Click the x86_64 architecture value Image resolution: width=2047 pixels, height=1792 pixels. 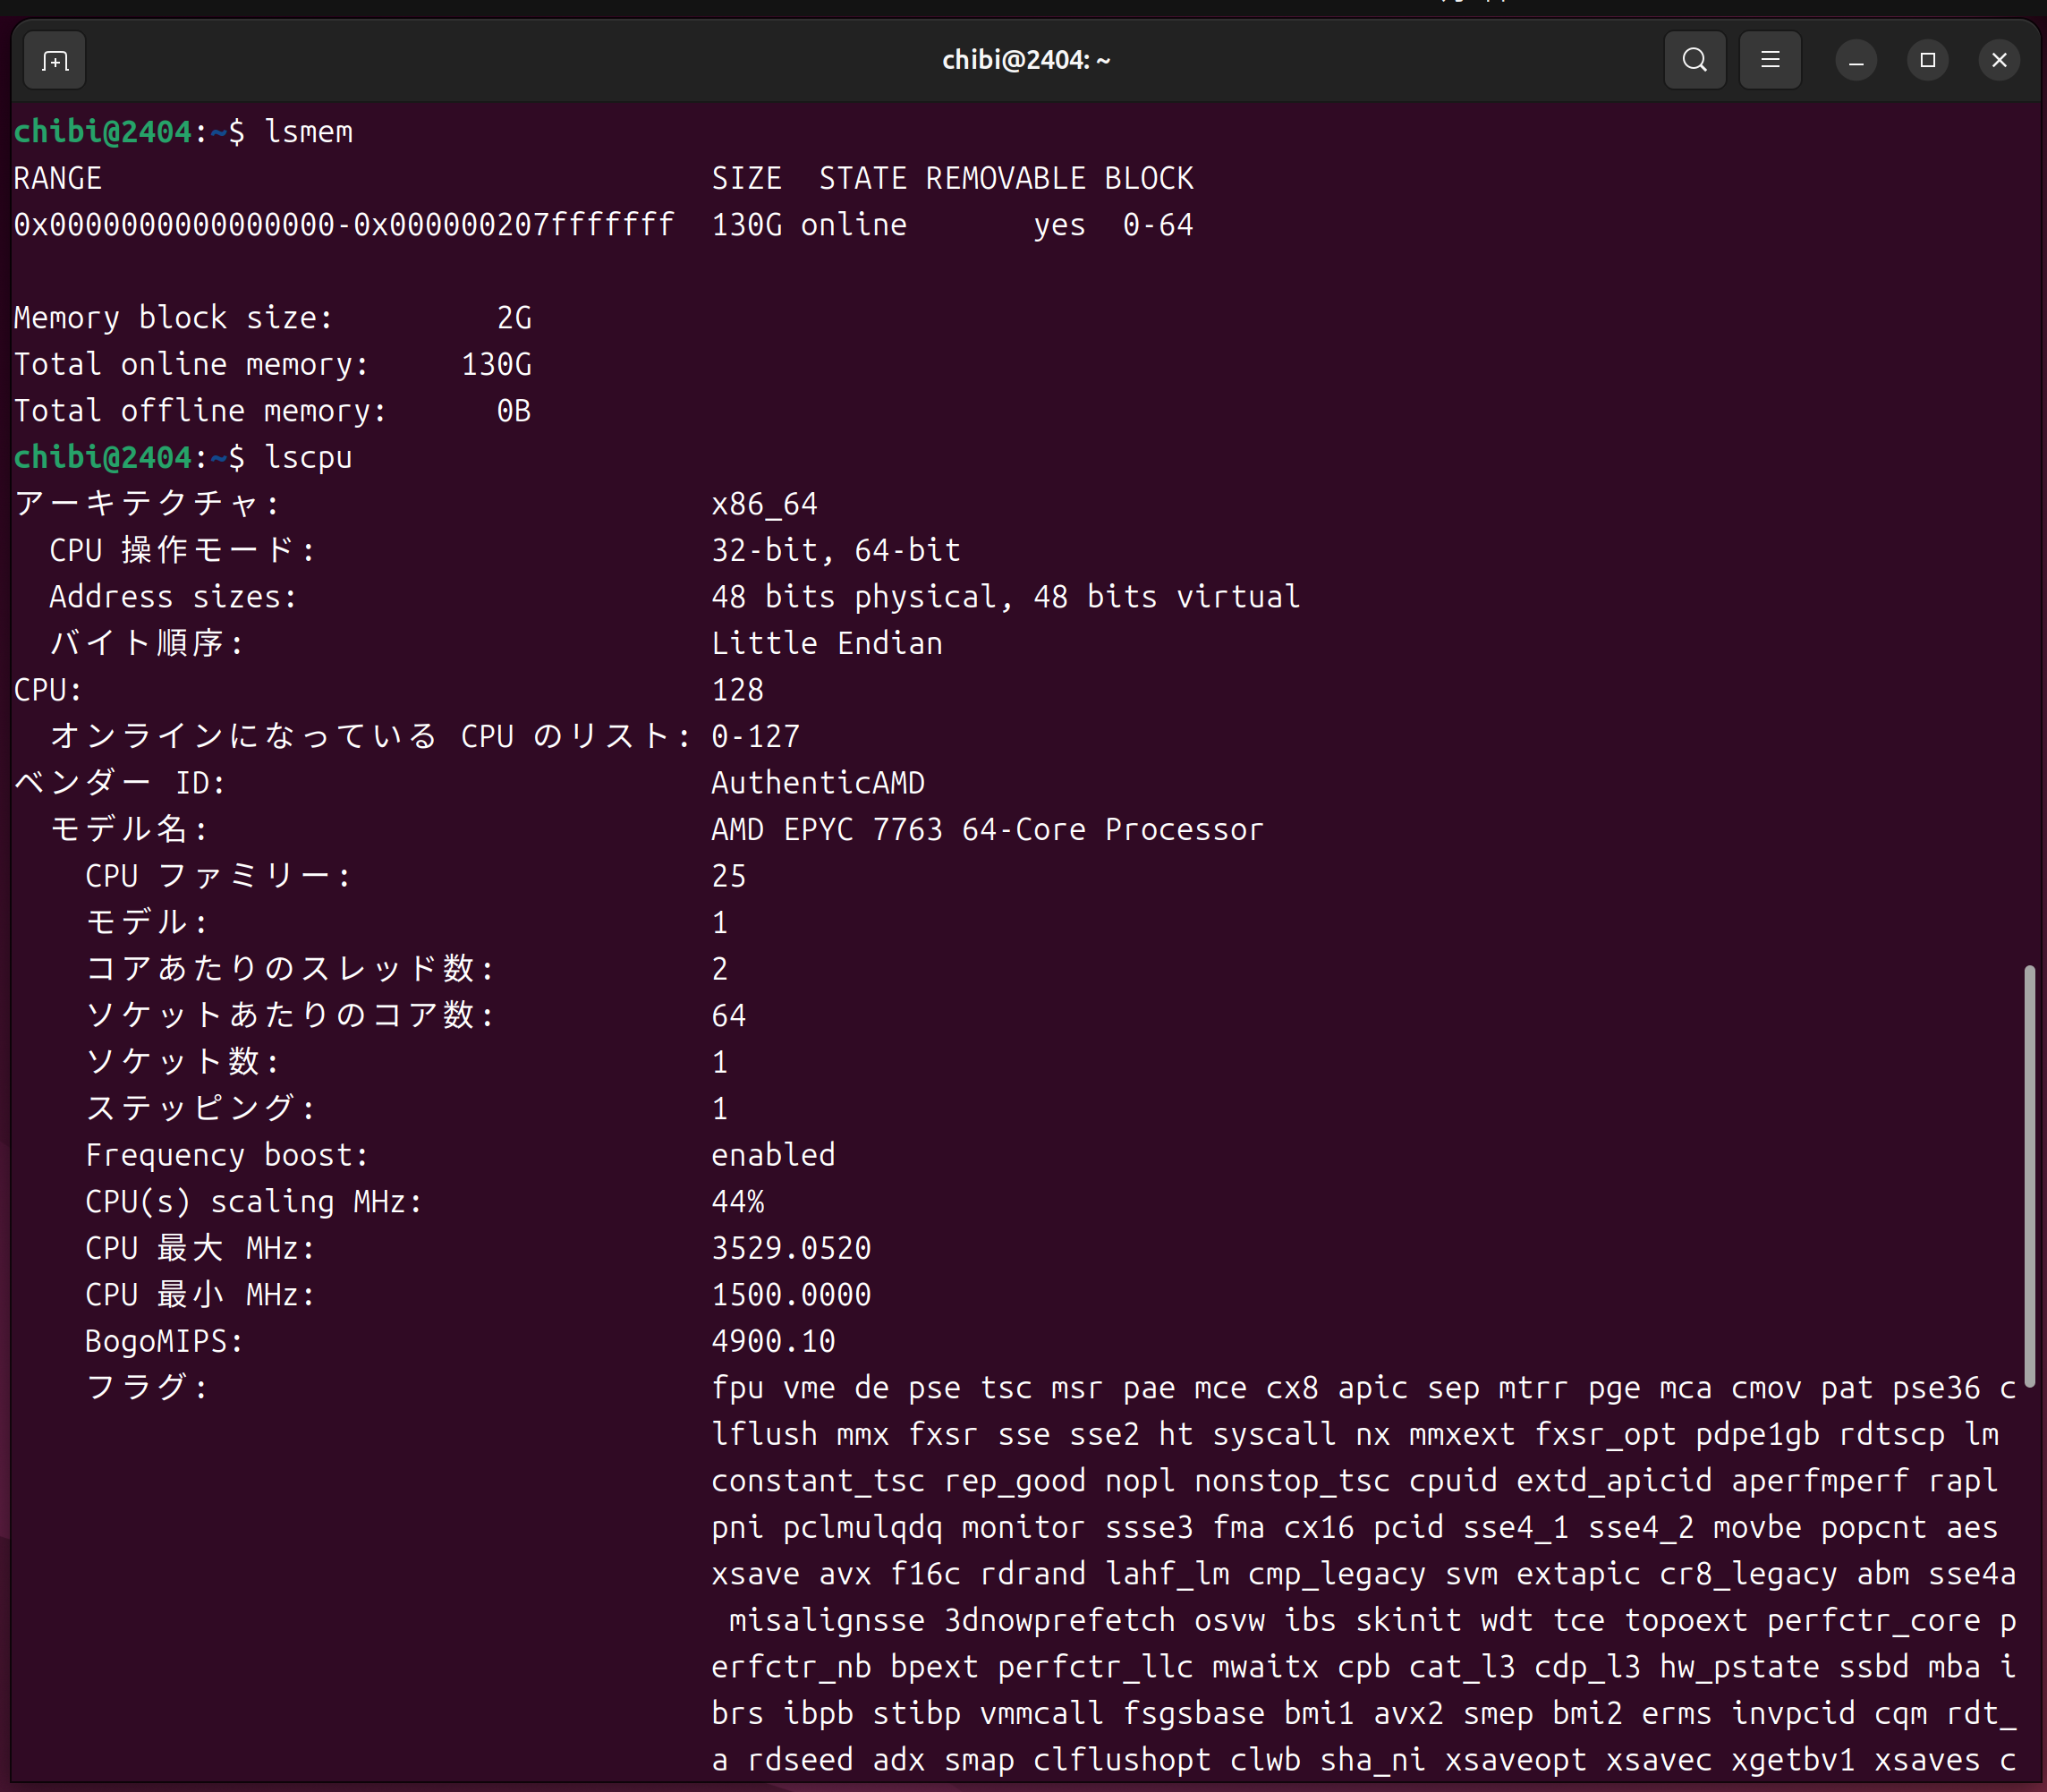(764, 504)
